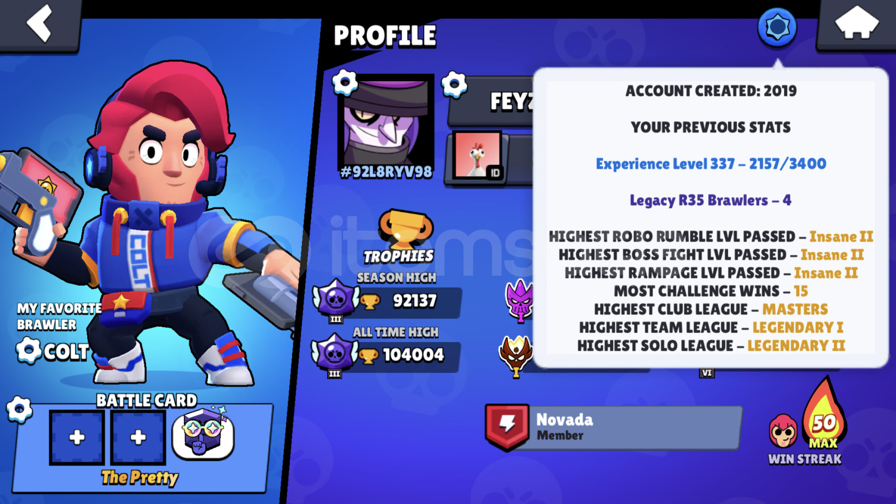This screenshot has width=896, height=504.
Task: Select the sunglasses cube Battle Card pin
Action: point(203,434)
